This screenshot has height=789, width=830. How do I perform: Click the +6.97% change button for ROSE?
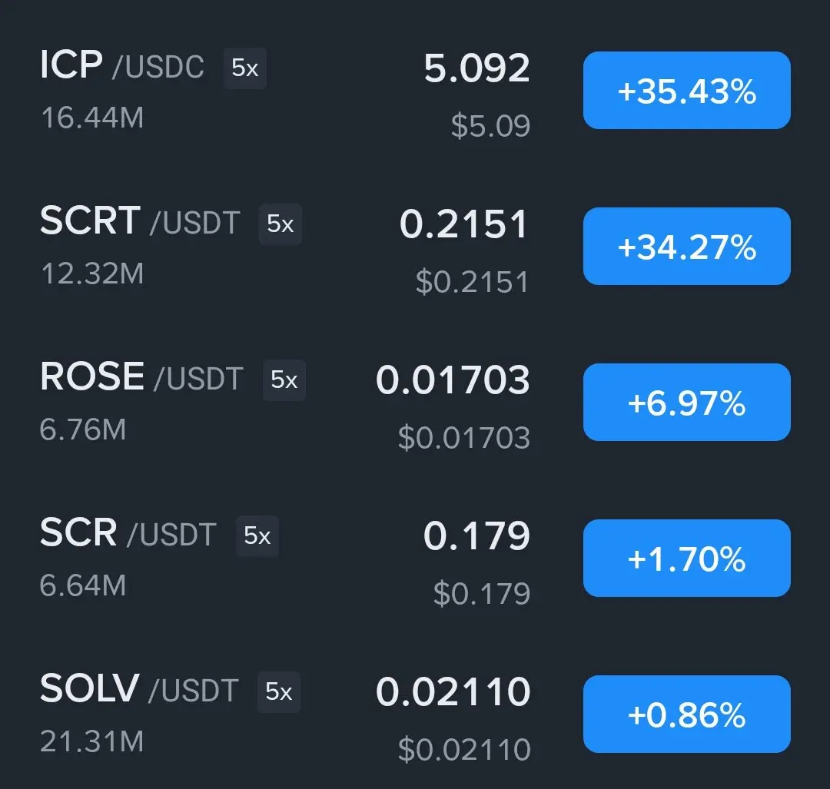(x=686, y=402)
